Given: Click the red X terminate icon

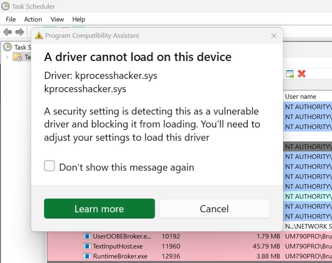Looking at the screenshot, I should [x=302, y=74].
